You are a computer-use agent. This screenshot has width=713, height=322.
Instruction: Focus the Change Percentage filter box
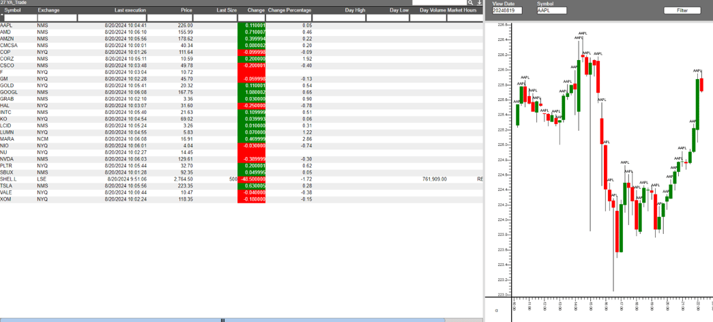tap(289, 18)
